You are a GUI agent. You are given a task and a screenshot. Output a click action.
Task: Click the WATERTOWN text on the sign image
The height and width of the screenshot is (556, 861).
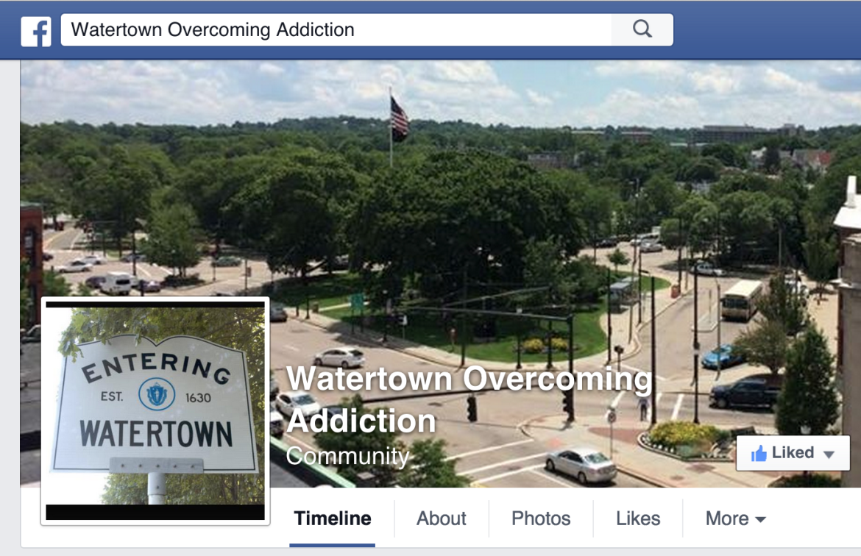157,434
